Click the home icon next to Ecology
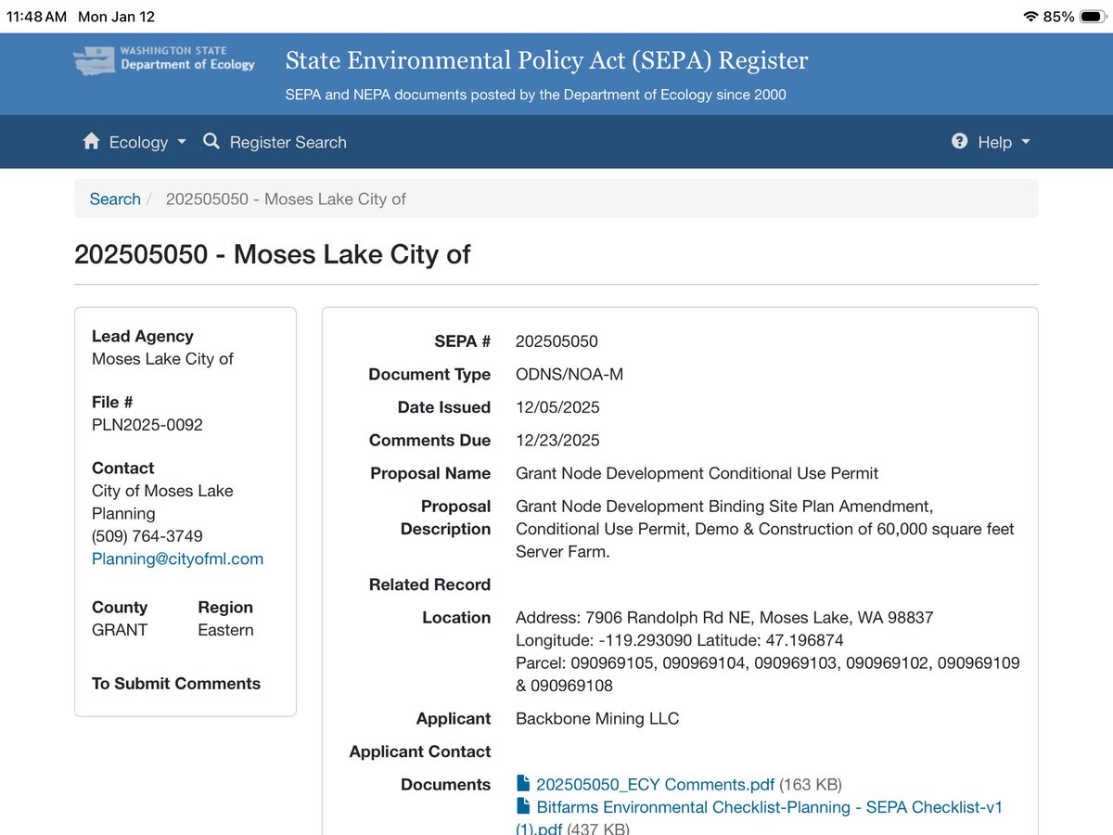The height and width of the screenshot is (835, 1113). click(x=91, y=141)
